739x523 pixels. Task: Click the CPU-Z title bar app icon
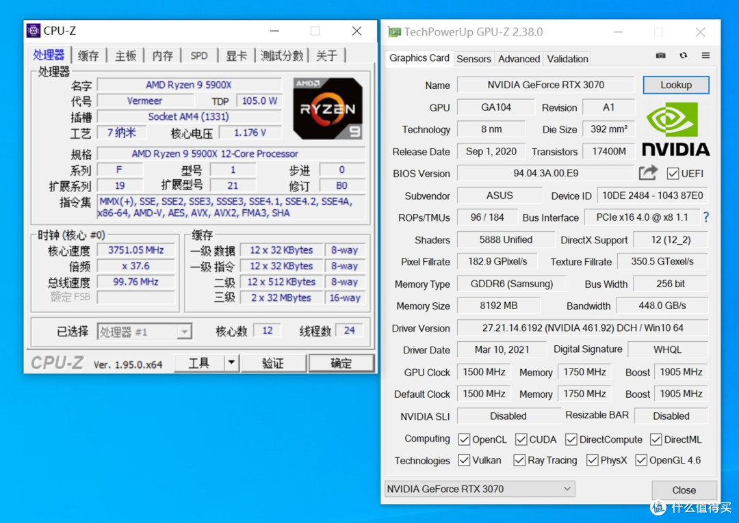click(x=33, y=31)
